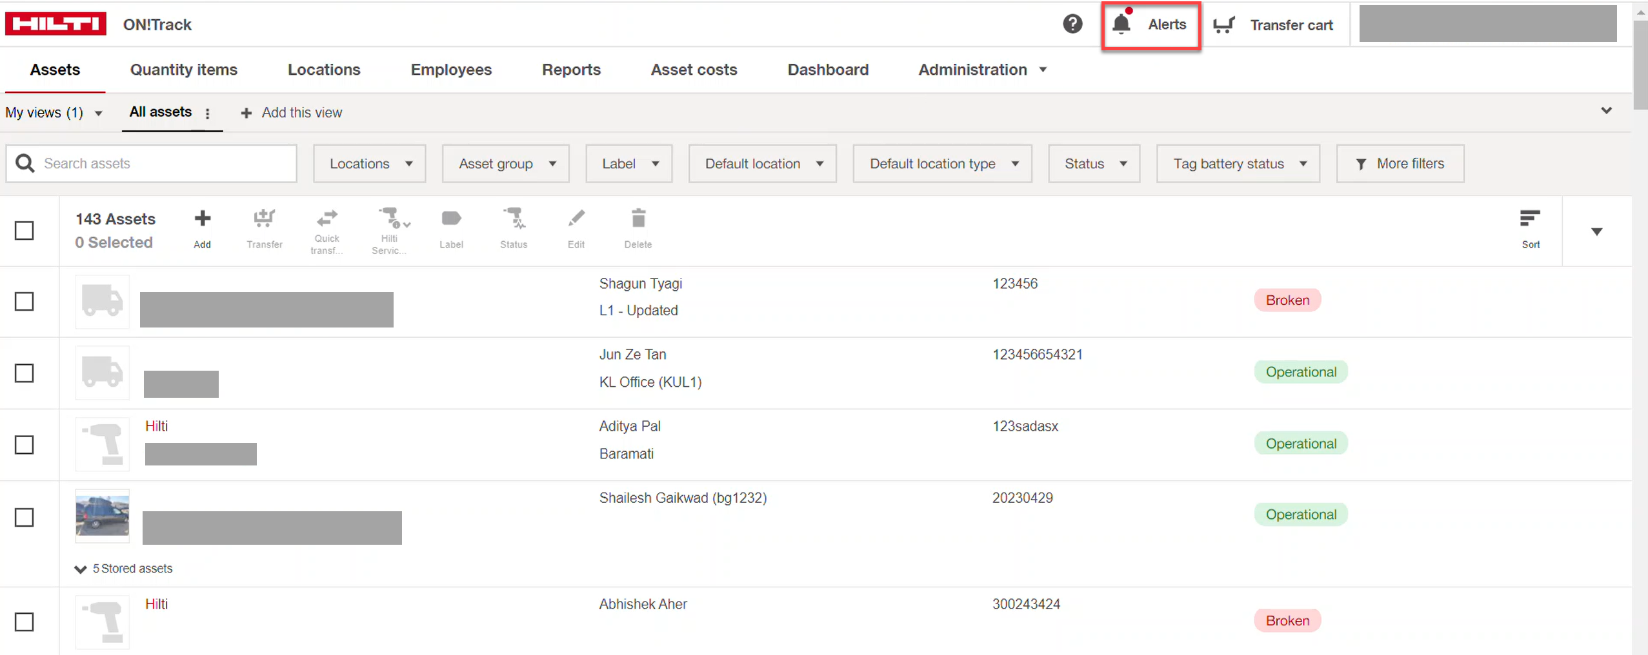This screenshot has height=655, width=1648.
Task: Click the drill thumbnail for asset 123sadasx
Action: click(x=103, y=444)
